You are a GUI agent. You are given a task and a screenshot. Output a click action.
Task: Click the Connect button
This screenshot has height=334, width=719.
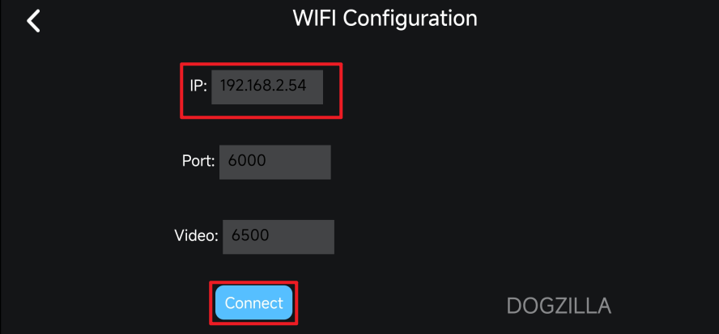click(253, 302)
